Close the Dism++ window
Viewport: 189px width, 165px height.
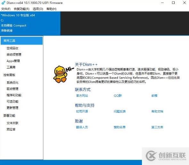(x=185, y=3)
